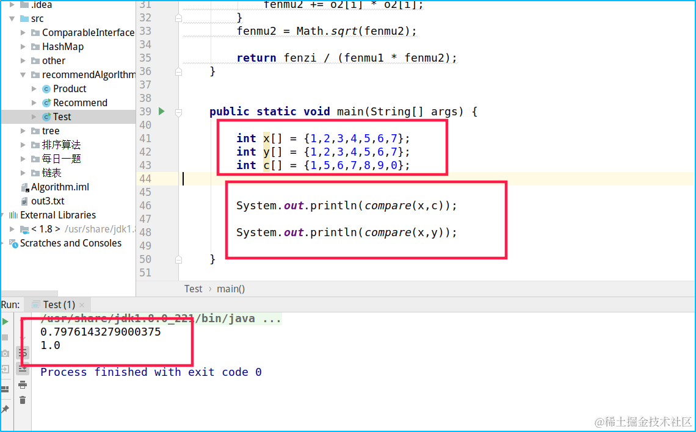Select the 排序算法 package label

click(61, 145)
